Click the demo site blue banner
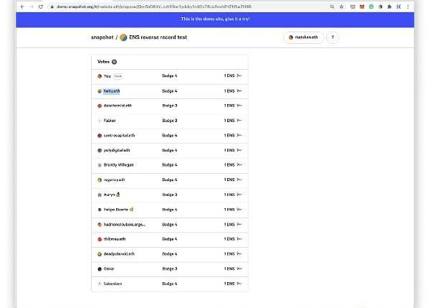The image size is (430, 308). point(214,19)
